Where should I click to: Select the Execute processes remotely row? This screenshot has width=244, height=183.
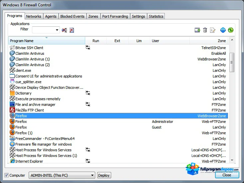point(118,99)
